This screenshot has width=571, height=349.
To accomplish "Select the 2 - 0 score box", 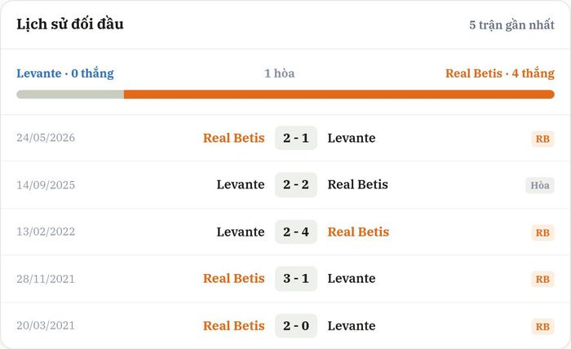I will [x=296, y=325].
